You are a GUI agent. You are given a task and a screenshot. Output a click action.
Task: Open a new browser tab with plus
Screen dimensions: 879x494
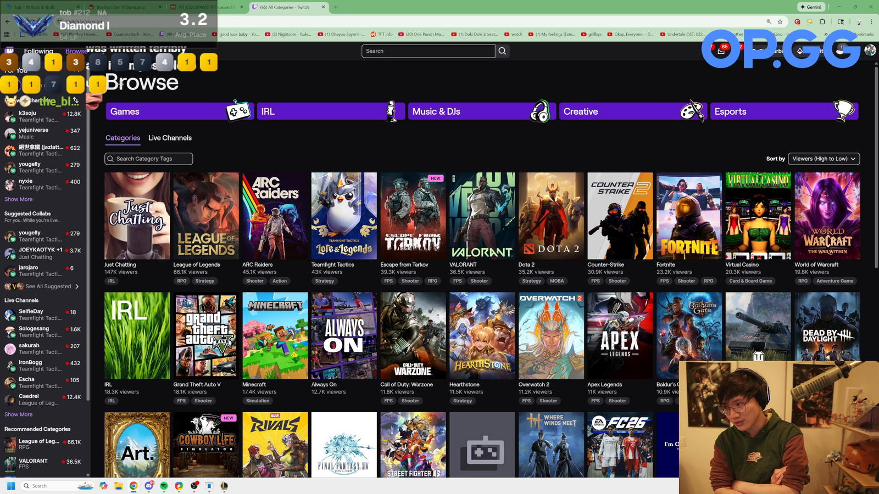pyautogui.click(x=336, y=7)
